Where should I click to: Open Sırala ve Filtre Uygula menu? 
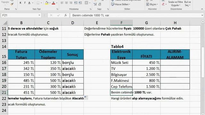coord(176,4)
